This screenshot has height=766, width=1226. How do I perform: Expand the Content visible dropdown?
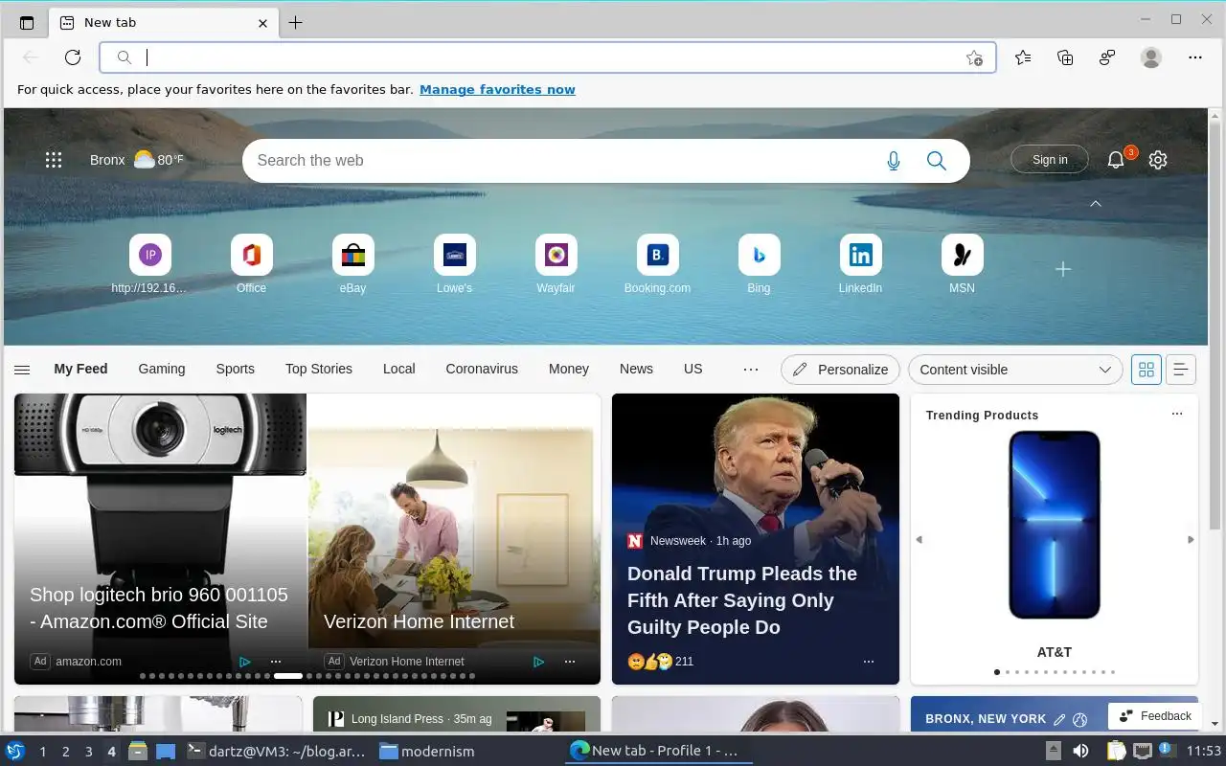pos(1015,370)
